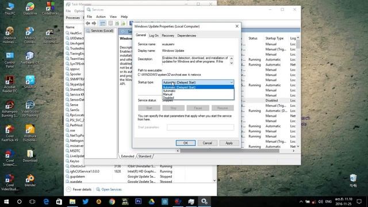Switch to the Log On tab
Screen dimensions: 368x207
[x=154, y=36]
